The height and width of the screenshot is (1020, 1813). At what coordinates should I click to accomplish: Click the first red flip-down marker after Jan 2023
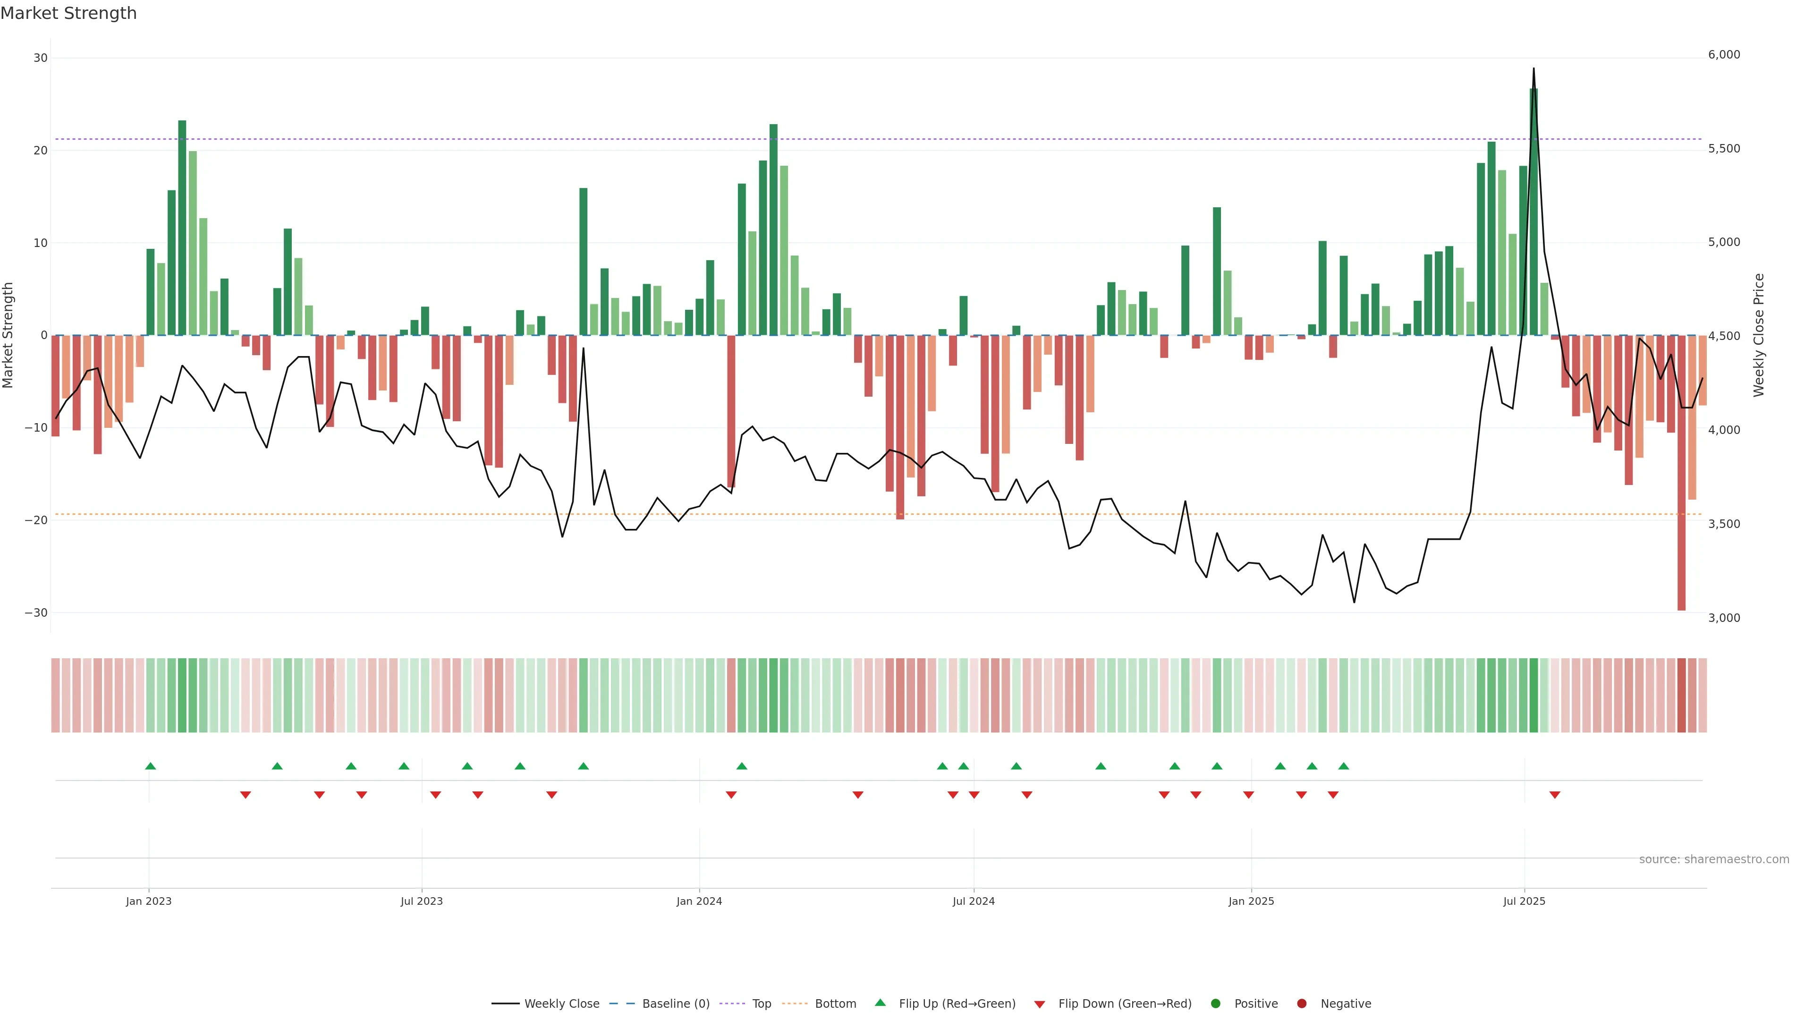[245, 795]
